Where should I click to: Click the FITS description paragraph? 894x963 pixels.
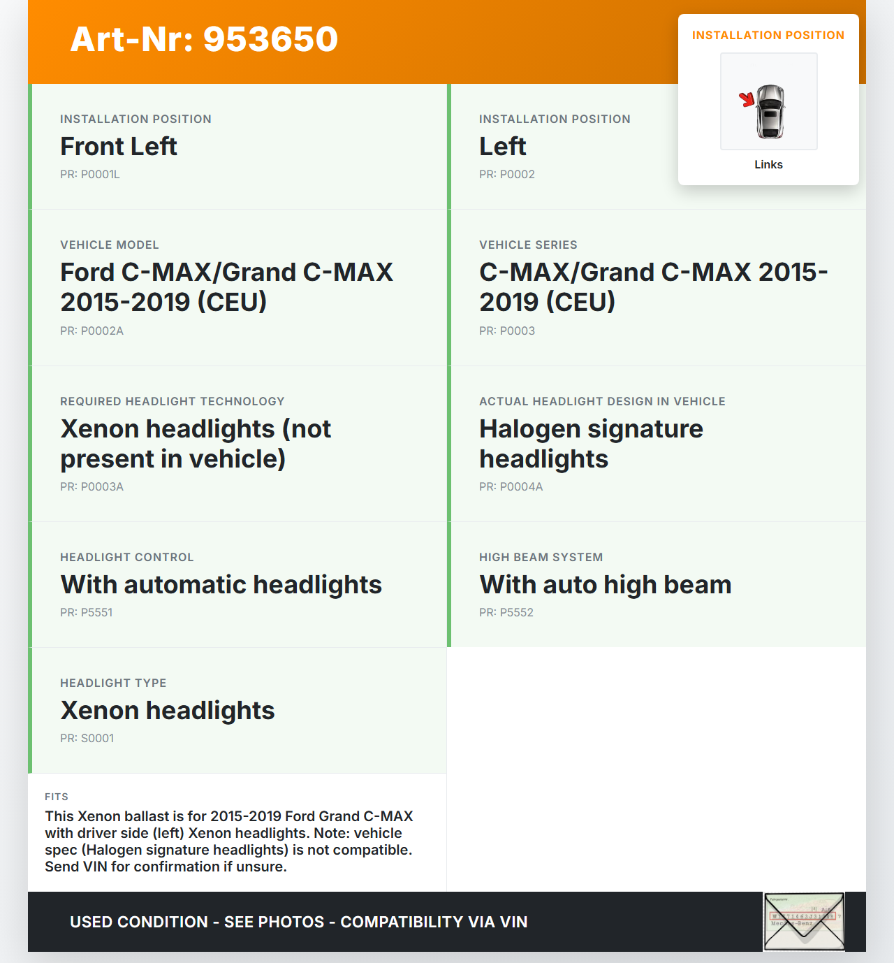tap(229, 841)
